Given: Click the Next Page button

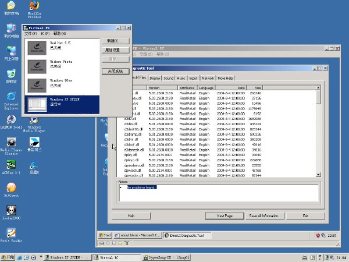Looking at the screenshot, I should tap(225, 216).
